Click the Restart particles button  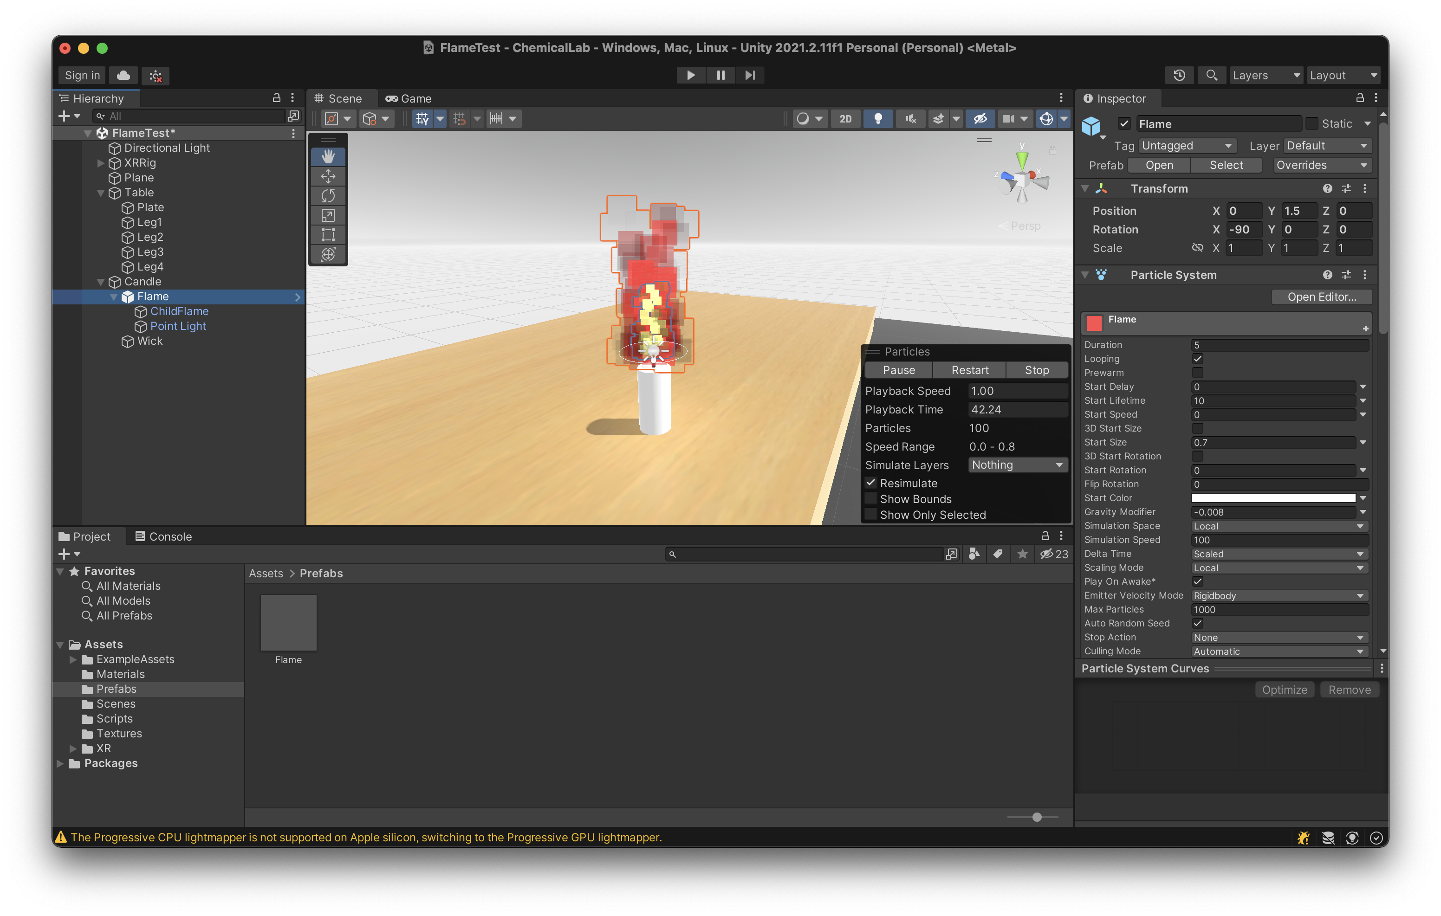[x=969, y=370]
